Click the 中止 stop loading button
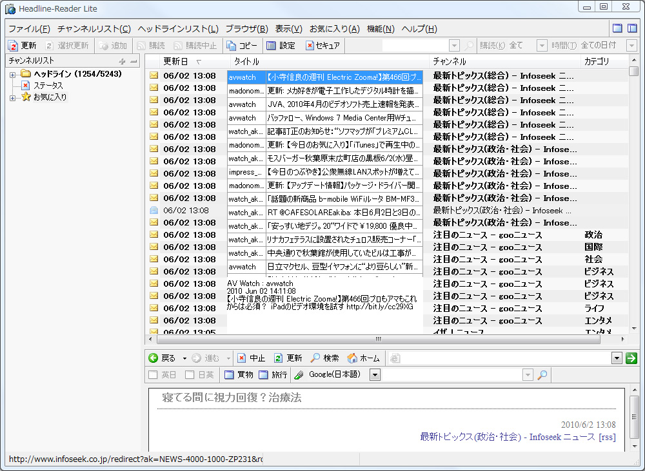645x471 pixels. 252,358
